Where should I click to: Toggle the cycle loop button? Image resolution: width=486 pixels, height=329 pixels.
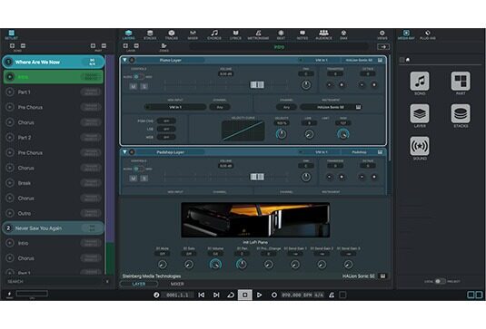[231, 295]
